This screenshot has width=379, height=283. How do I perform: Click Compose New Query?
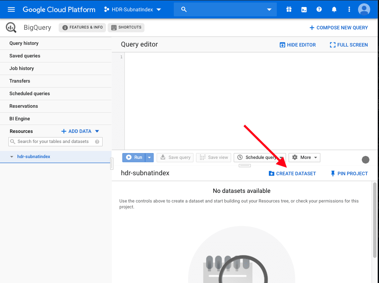339,28
